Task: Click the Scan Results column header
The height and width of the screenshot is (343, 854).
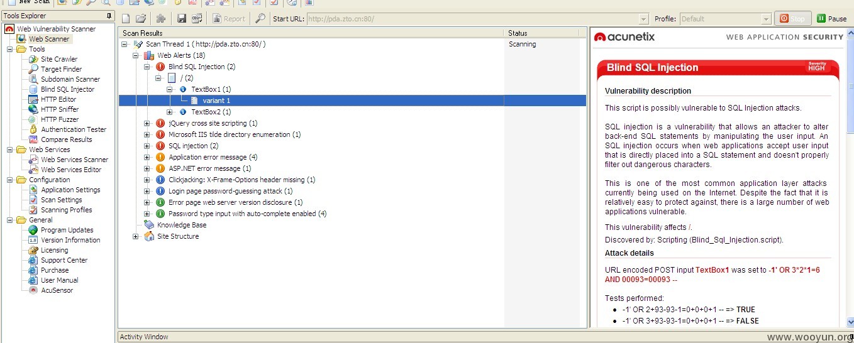Action: click(311, 33)
